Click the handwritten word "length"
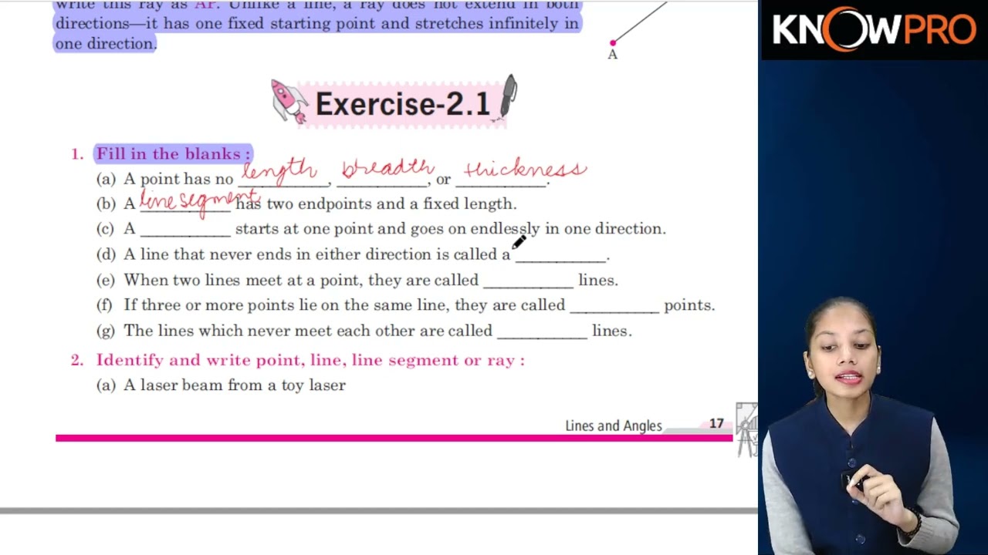This screenshot has height=555, width=988. click(x=279, y=170)
